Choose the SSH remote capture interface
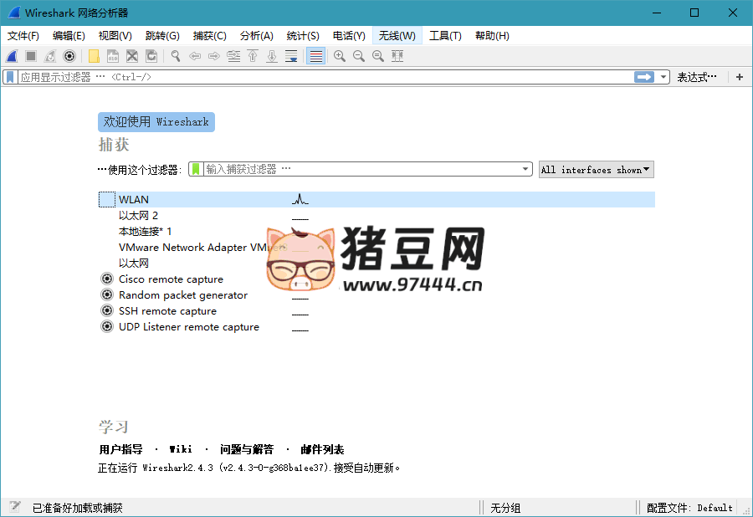753x517 pixels. point(168,310)
